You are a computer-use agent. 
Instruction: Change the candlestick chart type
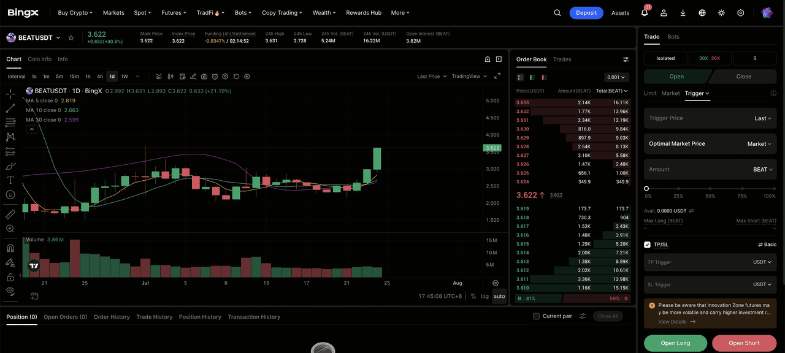(170, 77)
